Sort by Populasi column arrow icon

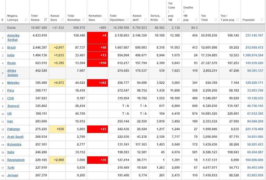[x=262, y=20]
